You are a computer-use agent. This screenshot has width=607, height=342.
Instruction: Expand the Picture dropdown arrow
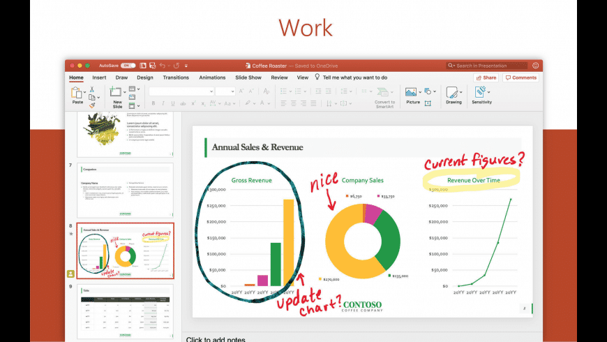[420, 92]
